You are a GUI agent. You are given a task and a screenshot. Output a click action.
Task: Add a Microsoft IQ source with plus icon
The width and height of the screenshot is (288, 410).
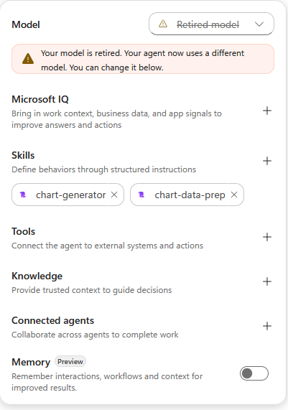tap(266, 111)
